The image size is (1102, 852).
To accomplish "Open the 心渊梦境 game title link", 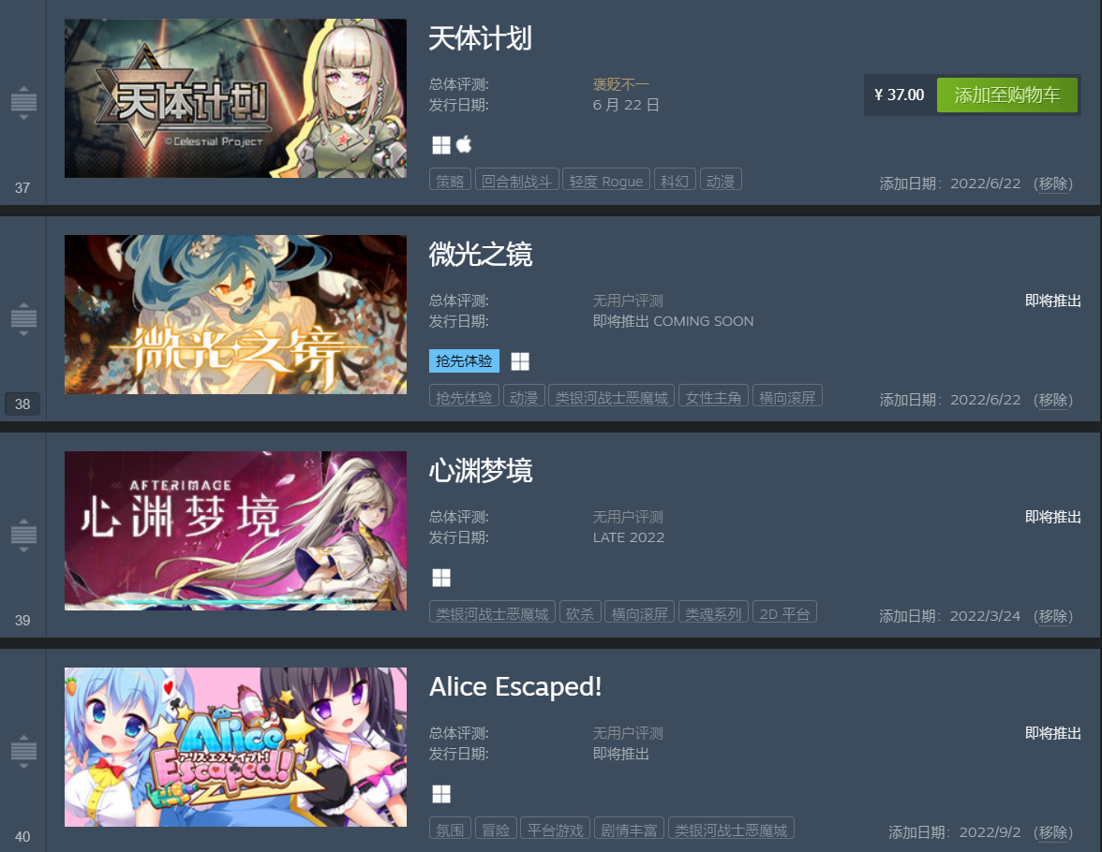I will coord(481,471).
